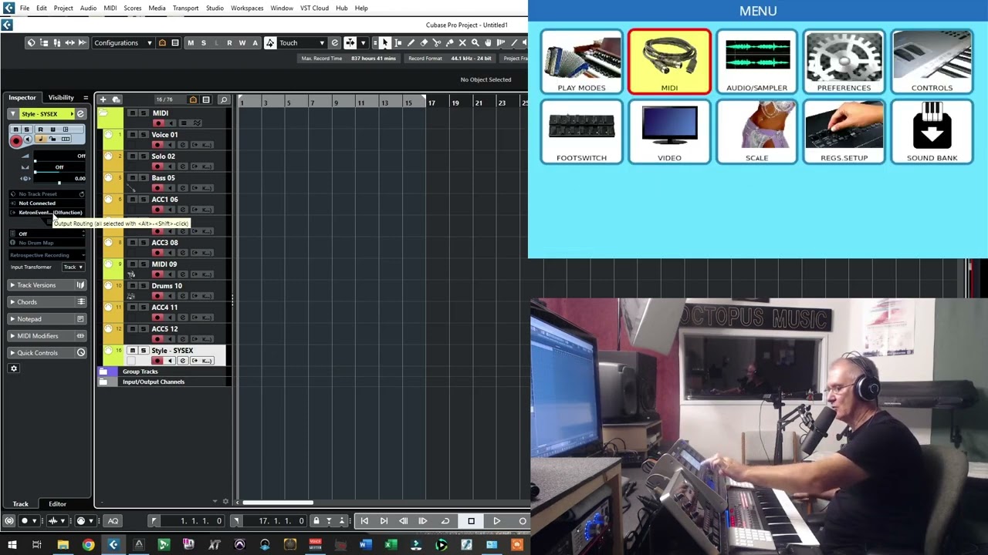Open the track search magnifier
The image size is (988, 555).
coord(224,99)
